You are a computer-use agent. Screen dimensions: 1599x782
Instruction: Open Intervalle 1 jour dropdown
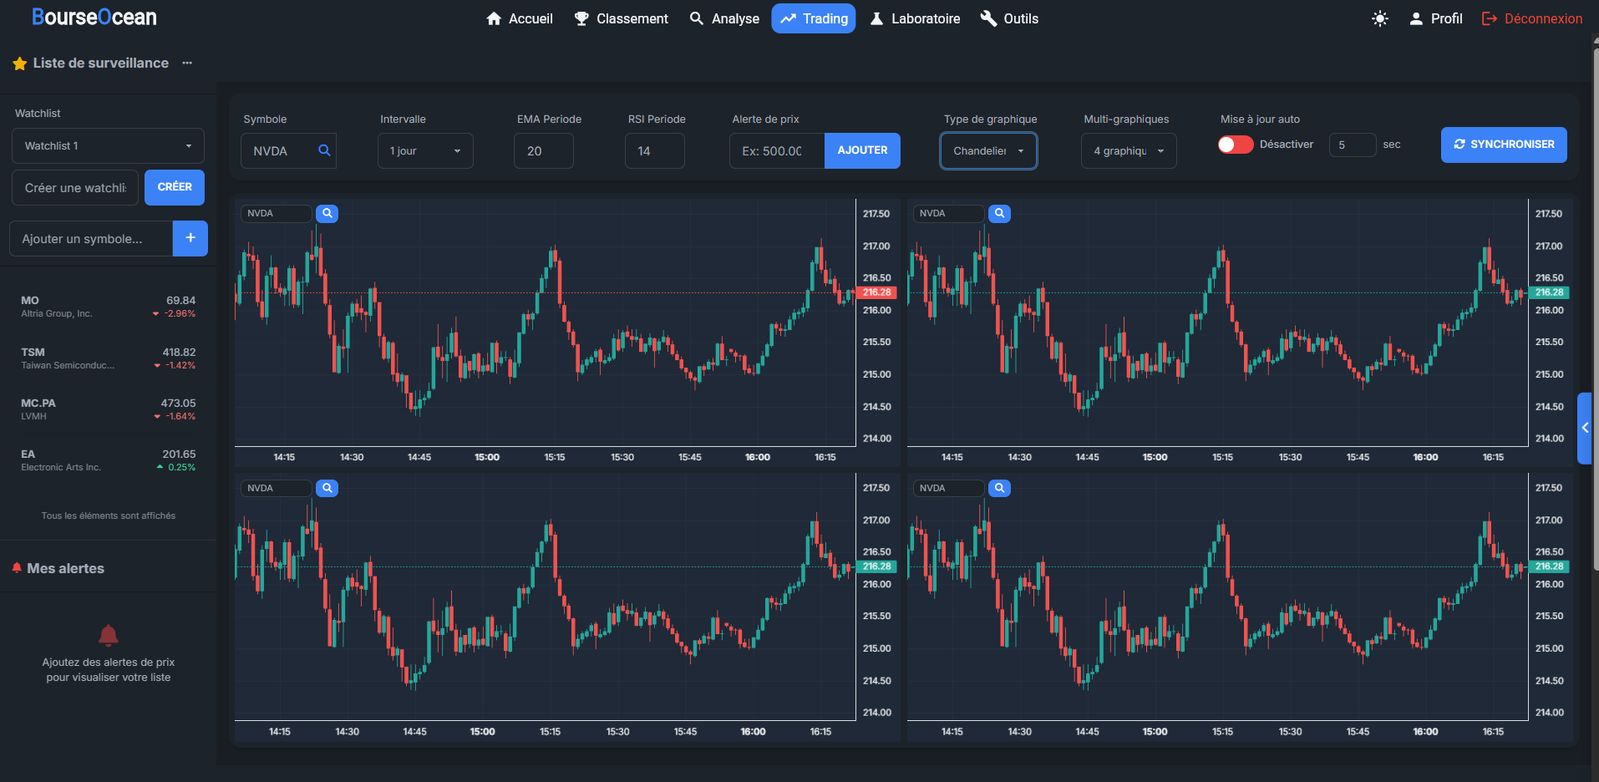click(425, 151)
